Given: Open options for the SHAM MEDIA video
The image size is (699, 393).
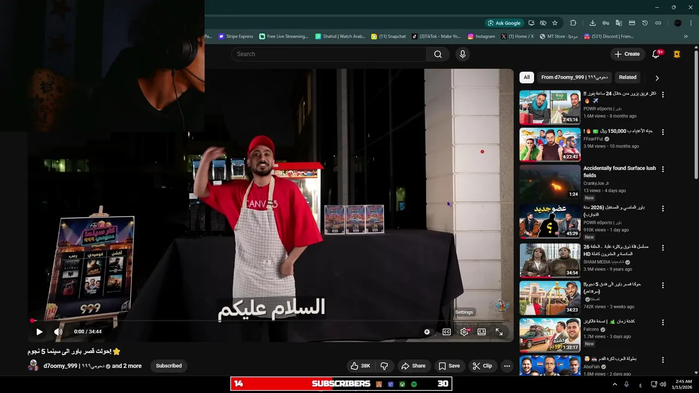Looking at the screenshot, I should point(663,247).
